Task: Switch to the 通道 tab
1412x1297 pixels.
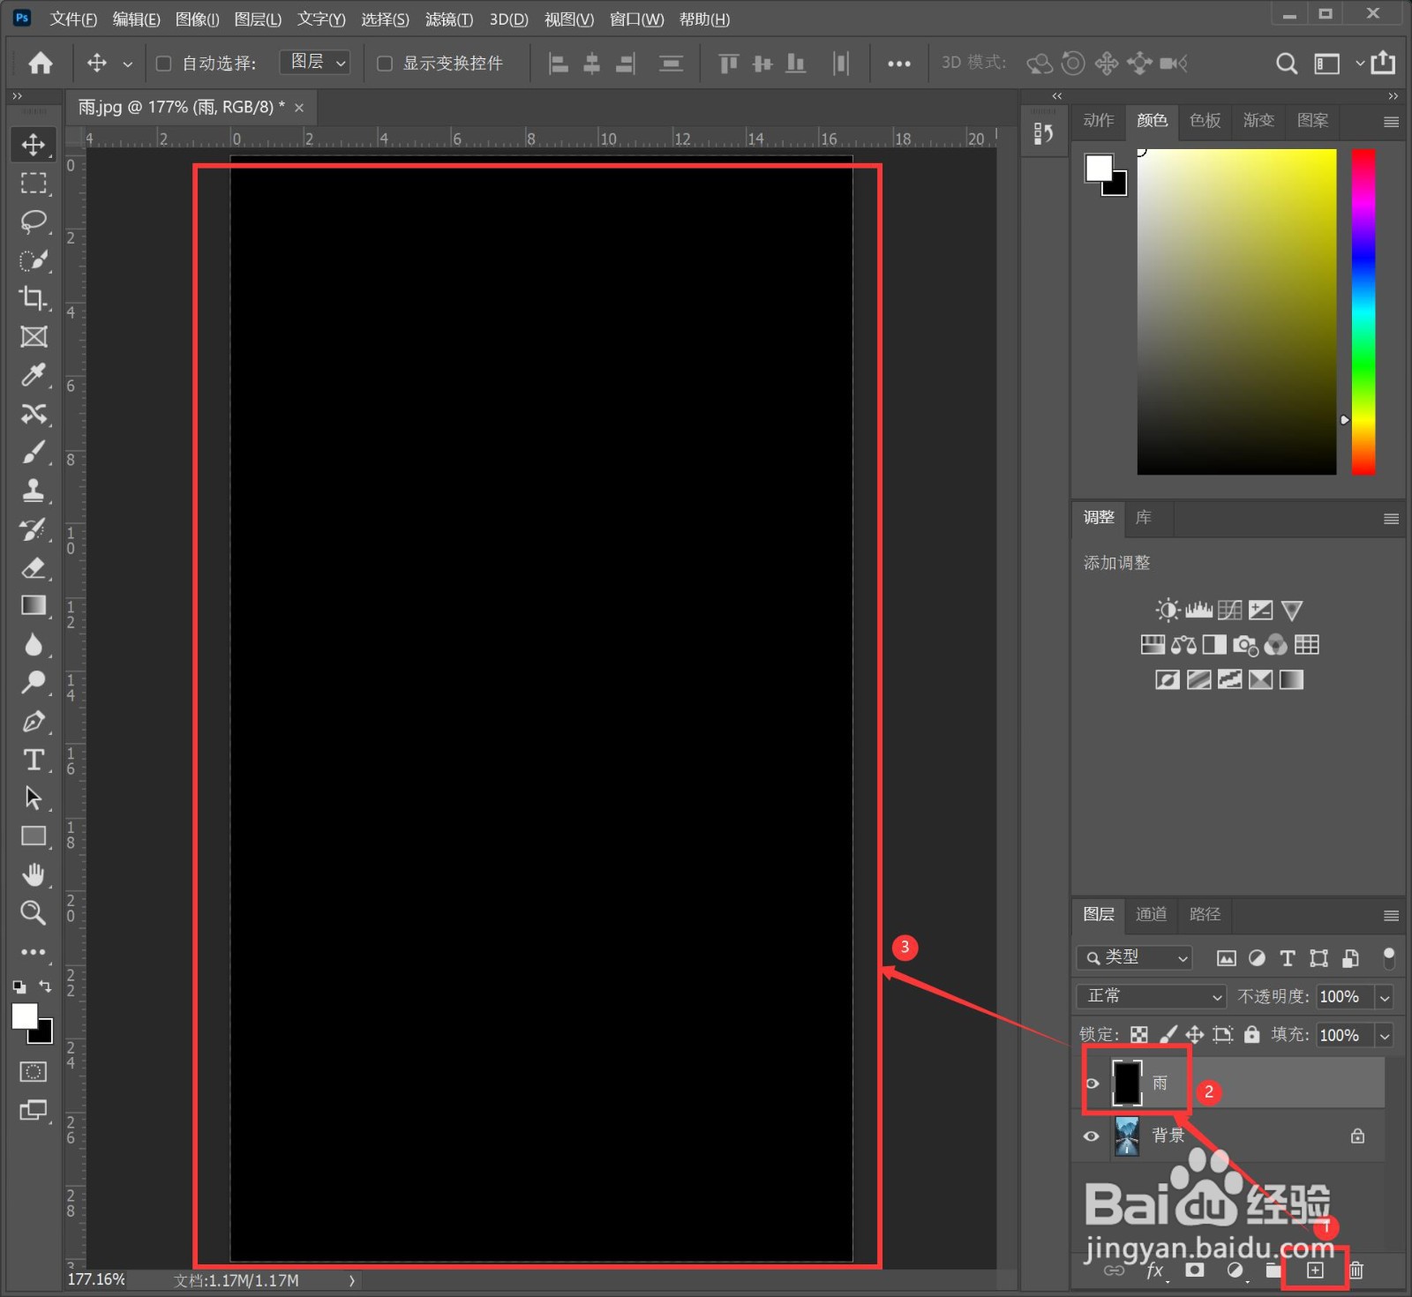Action: (1152, 914)
